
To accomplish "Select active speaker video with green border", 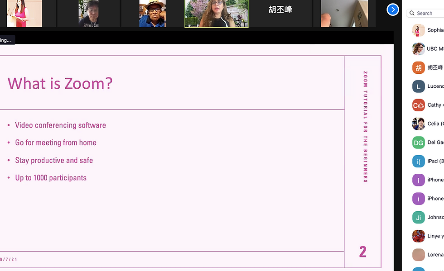I will 217,14.
